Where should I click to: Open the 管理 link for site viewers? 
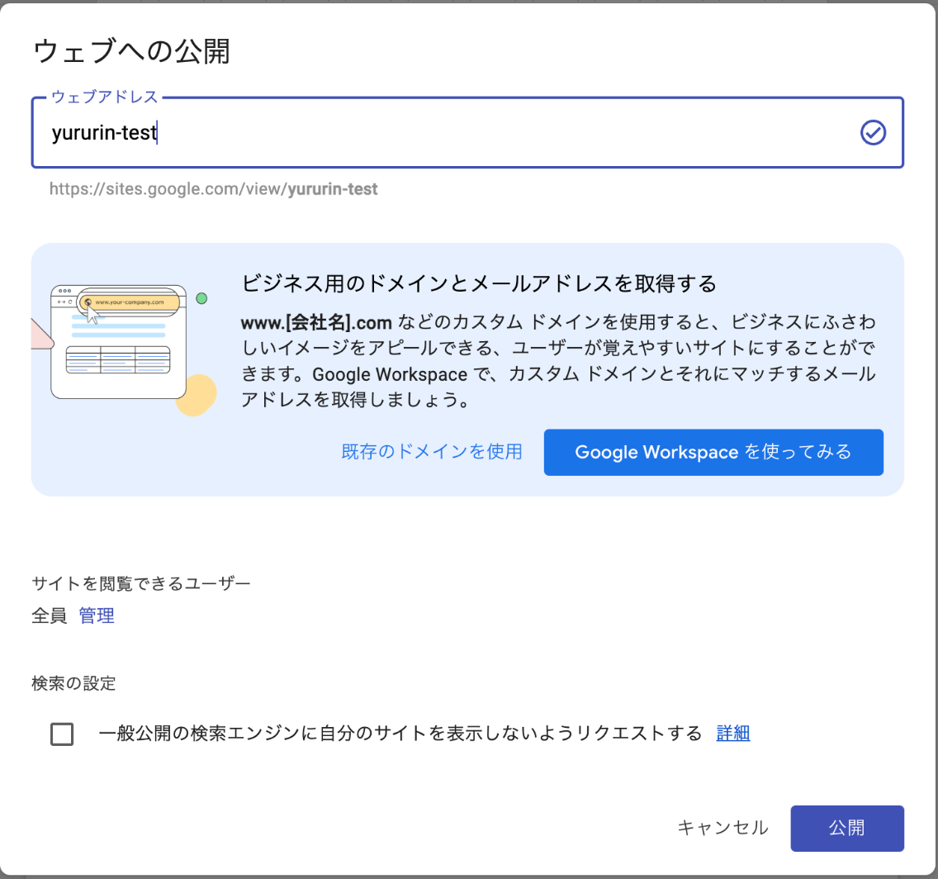click(97, 615)
